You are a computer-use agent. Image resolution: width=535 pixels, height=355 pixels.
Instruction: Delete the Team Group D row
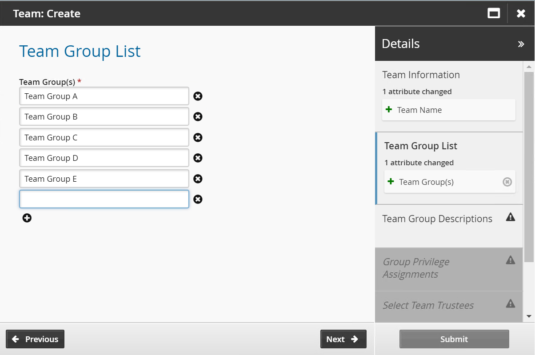click(198, 158)
